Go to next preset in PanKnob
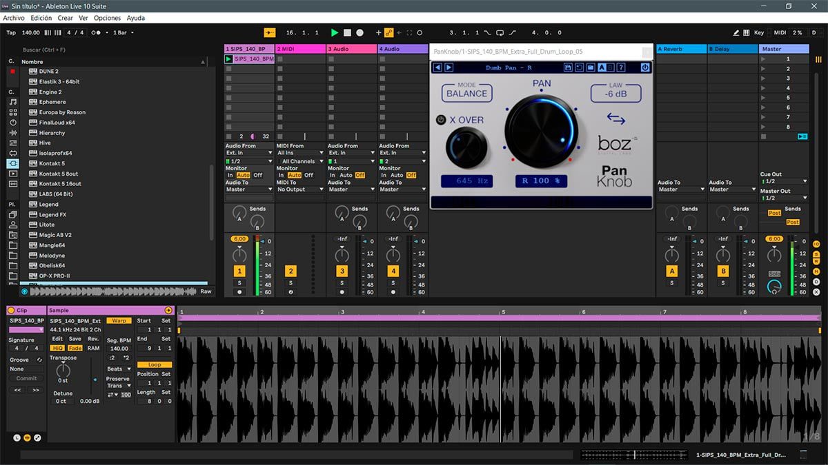Image resolution: width=828 pixels, height=465 pixels. click(x=448, y=68)
